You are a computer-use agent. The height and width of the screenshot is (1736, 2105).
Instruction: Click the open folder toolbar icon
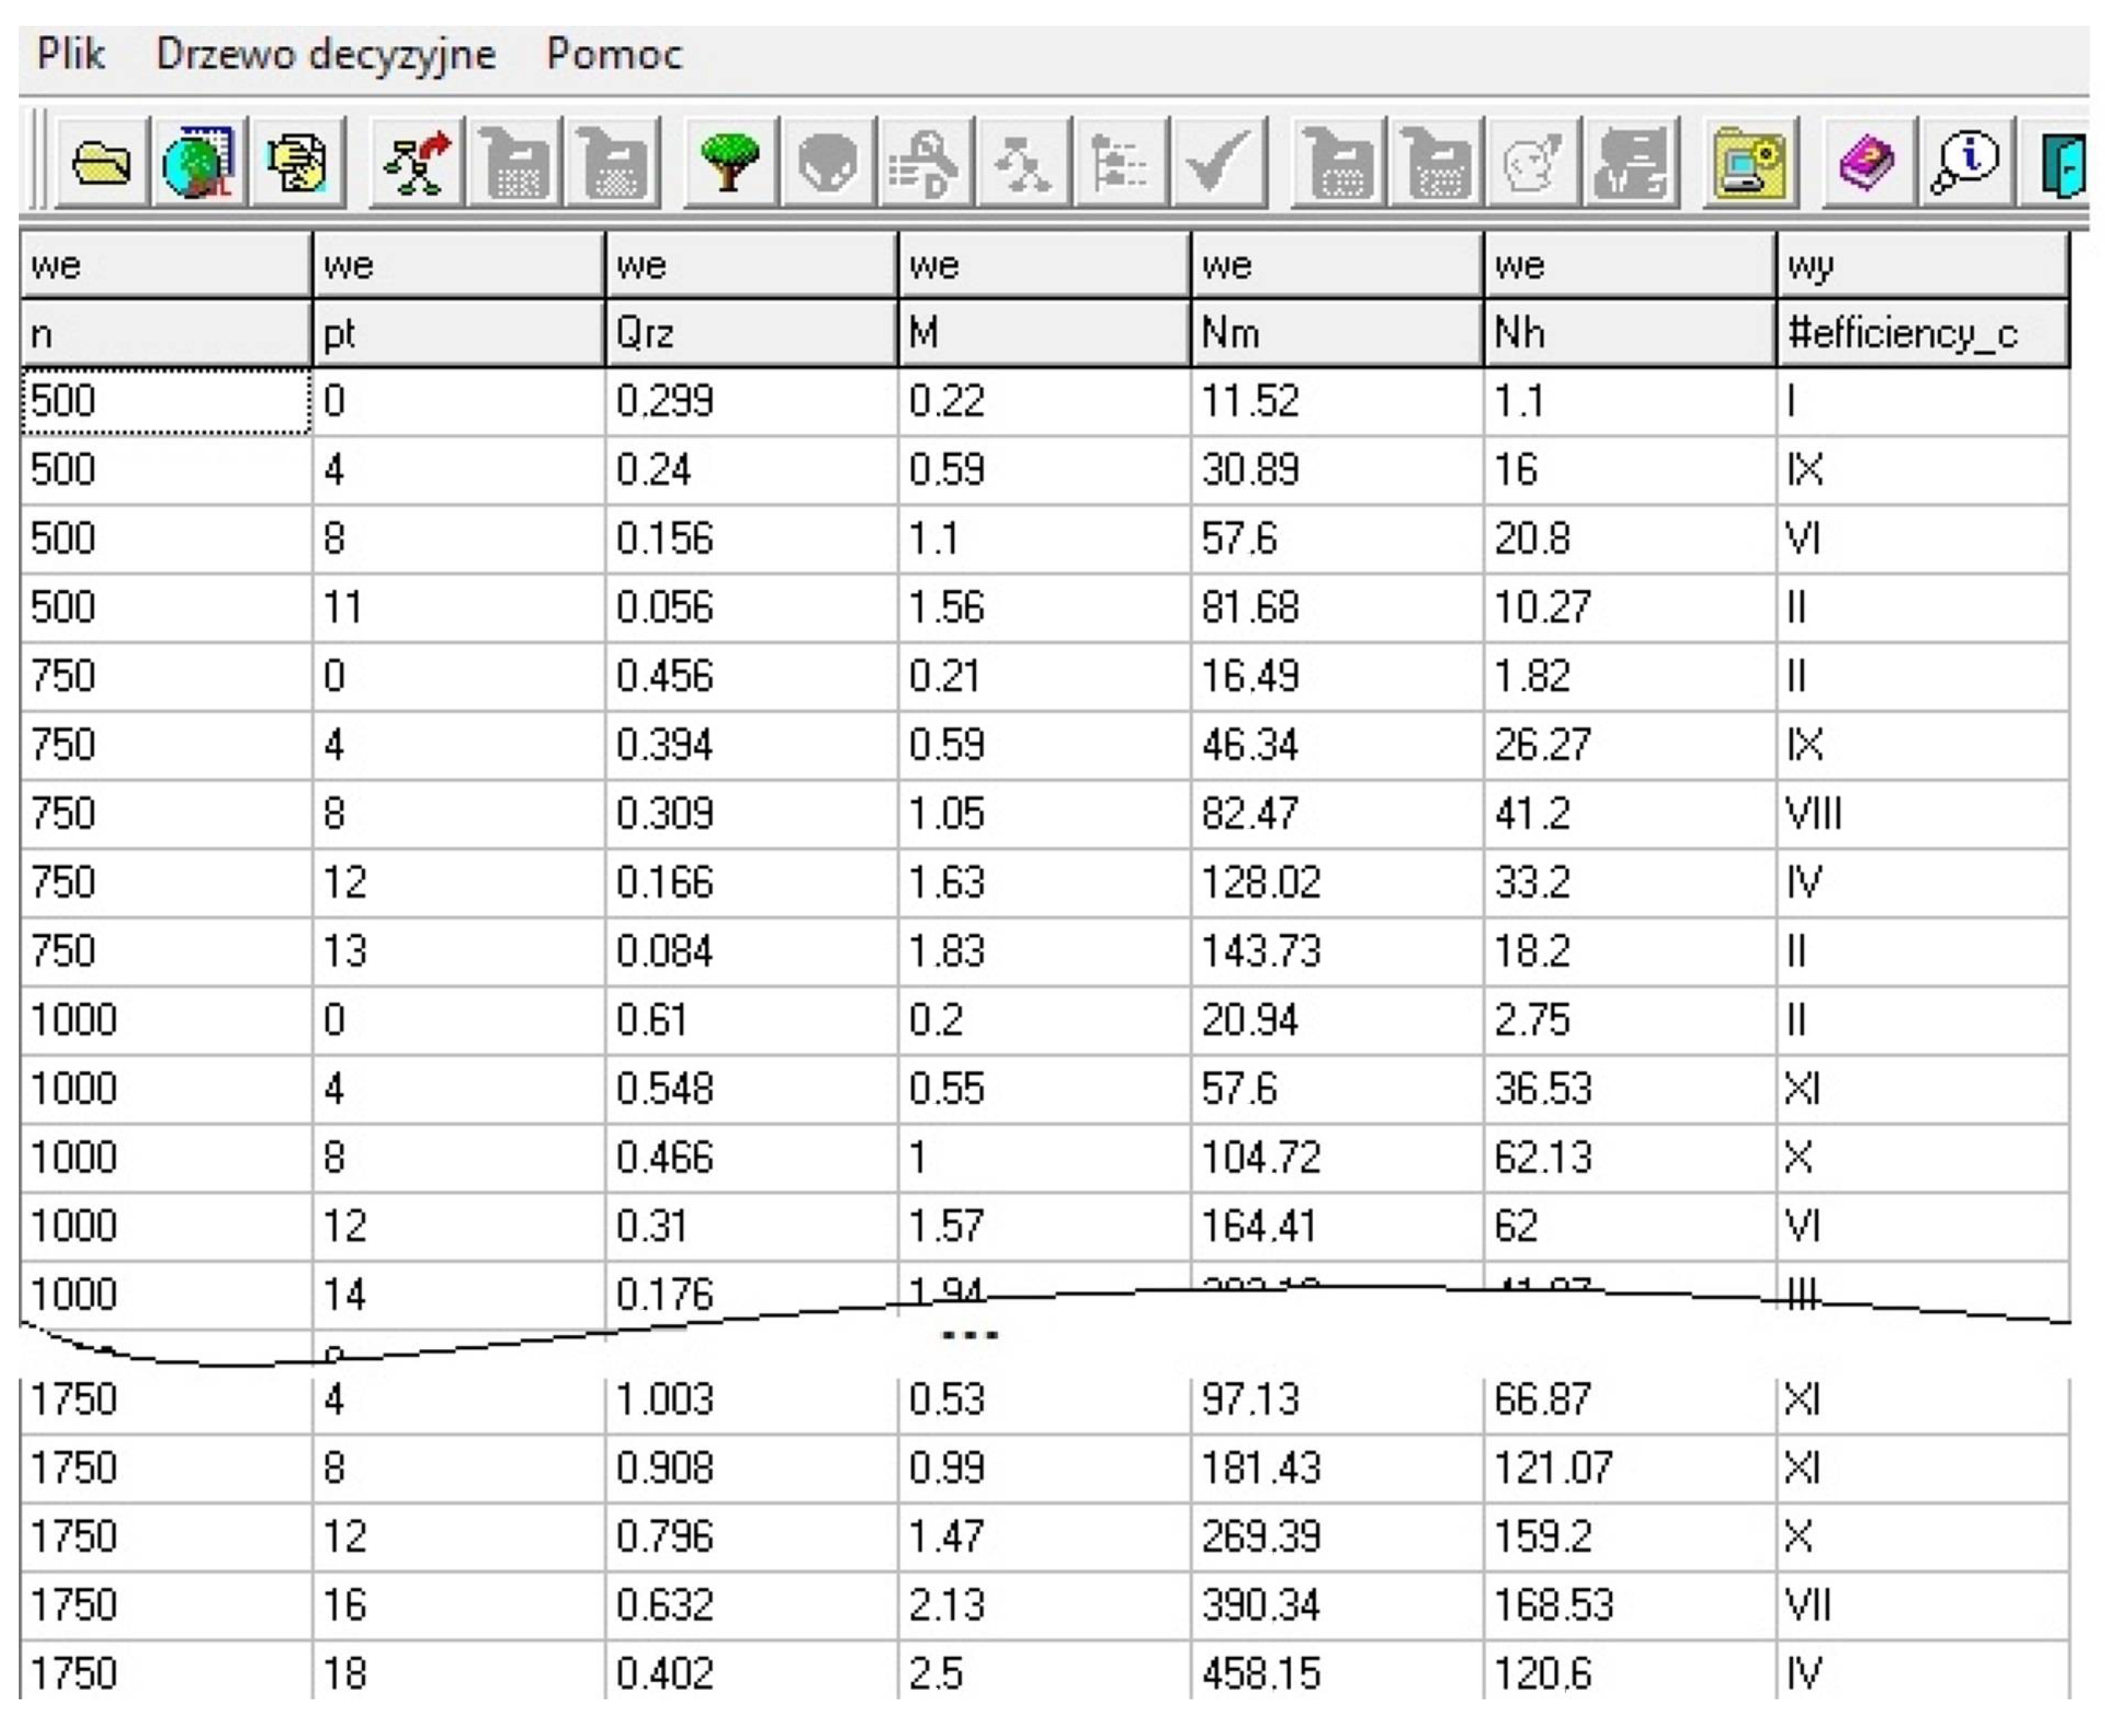click(x=101, y=162)
